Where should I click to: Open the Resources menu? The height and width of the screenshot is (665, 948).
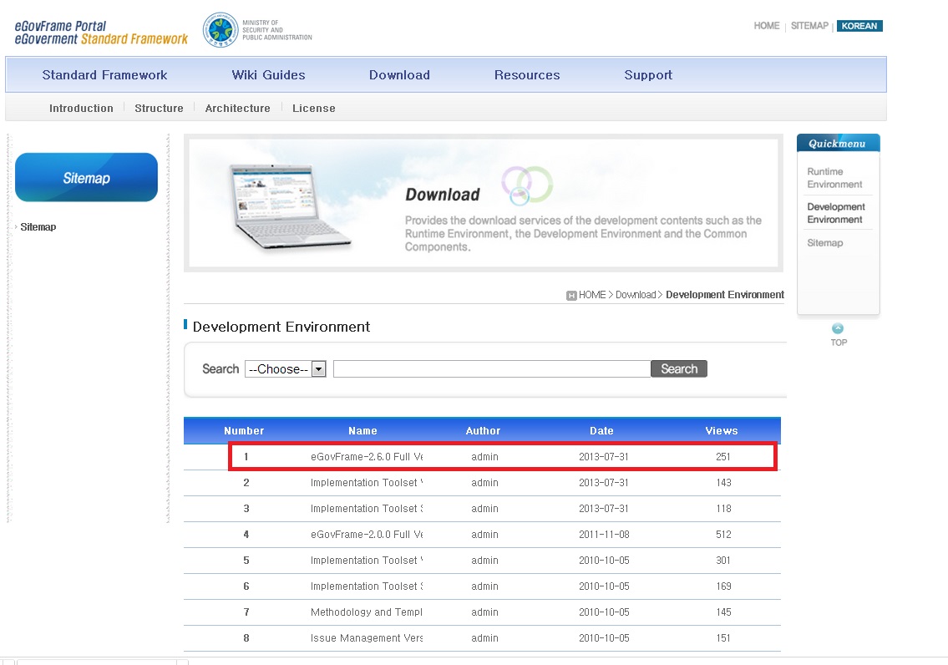(x=526, y=75)
